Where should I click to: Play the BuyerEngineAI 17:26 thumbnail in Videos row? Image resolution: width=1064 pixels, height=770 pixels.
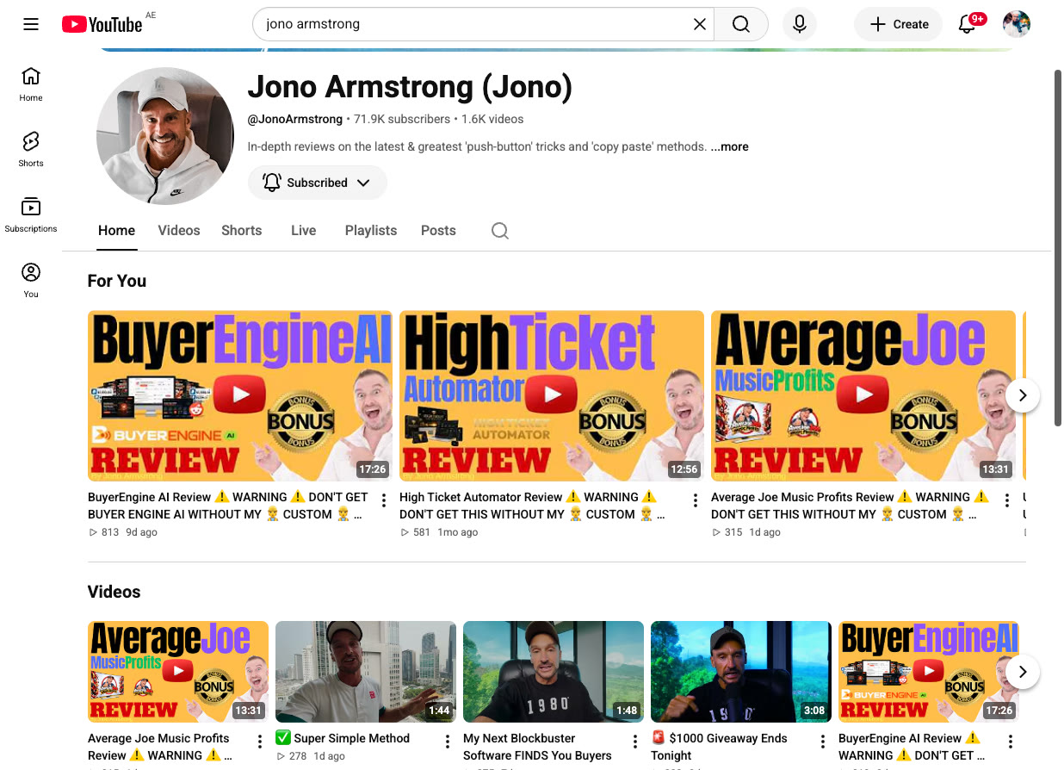(x=929, y=672)
